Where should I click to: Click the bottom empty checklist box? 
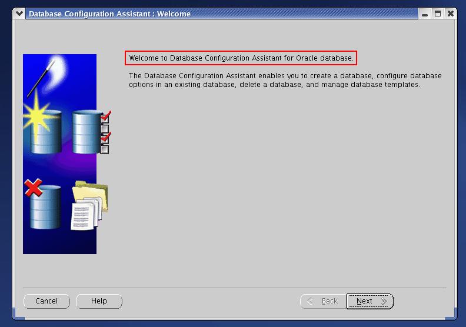[x=105, y=149]
